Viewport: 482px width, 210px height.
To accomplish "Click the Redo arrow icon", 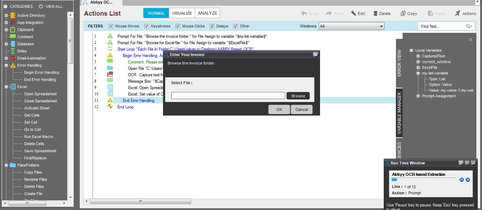I will [329, 13].
